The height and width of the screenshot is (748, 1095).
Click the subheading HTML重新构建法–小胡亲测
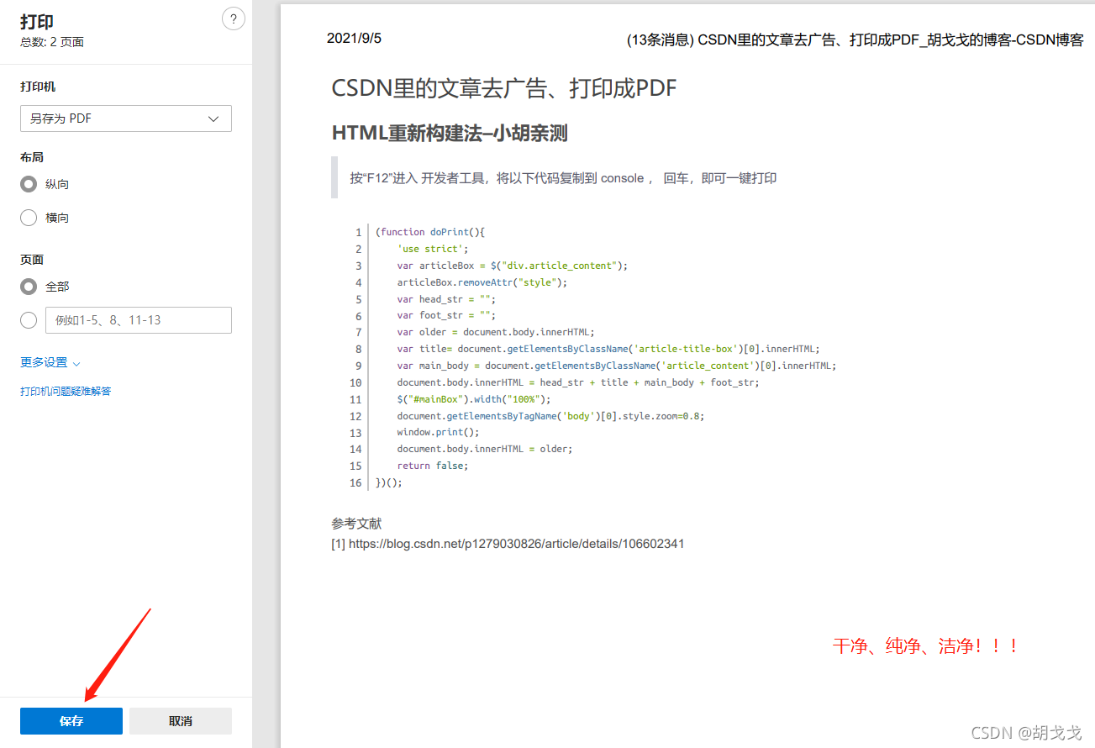(x=451, y=134)
